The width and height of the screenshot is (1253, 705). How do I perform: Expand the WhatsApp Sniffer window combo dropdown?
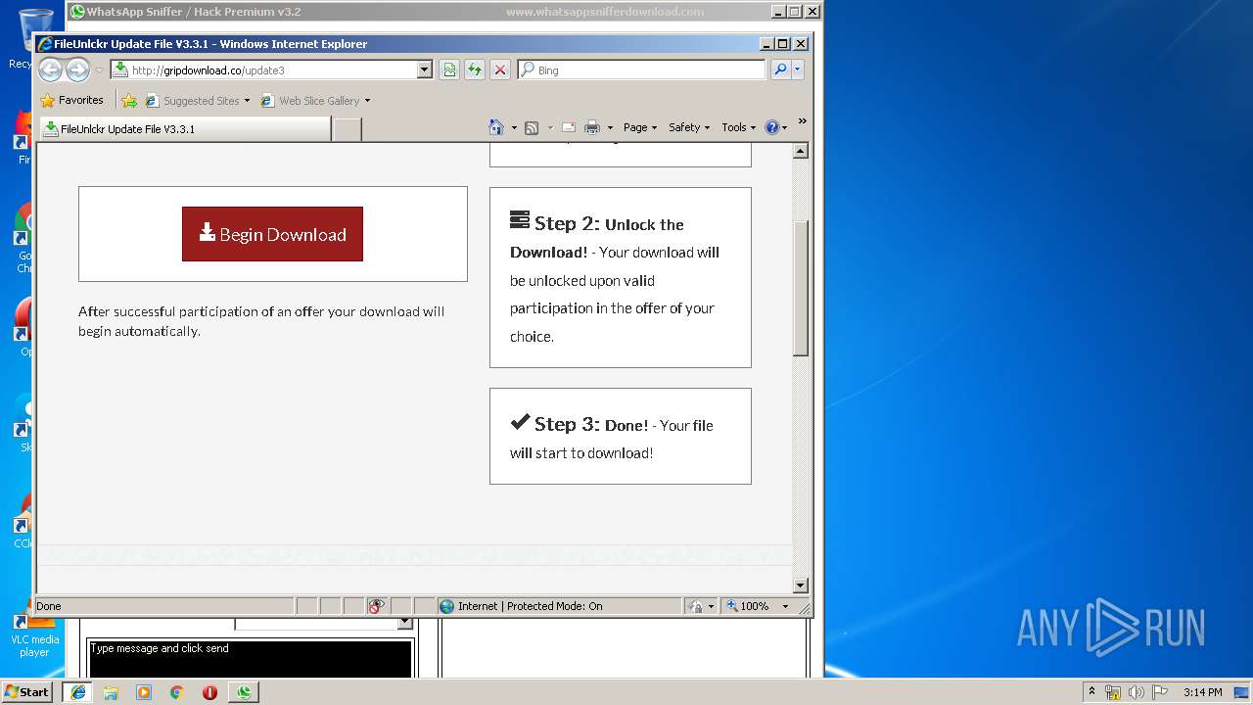[404, 623]
